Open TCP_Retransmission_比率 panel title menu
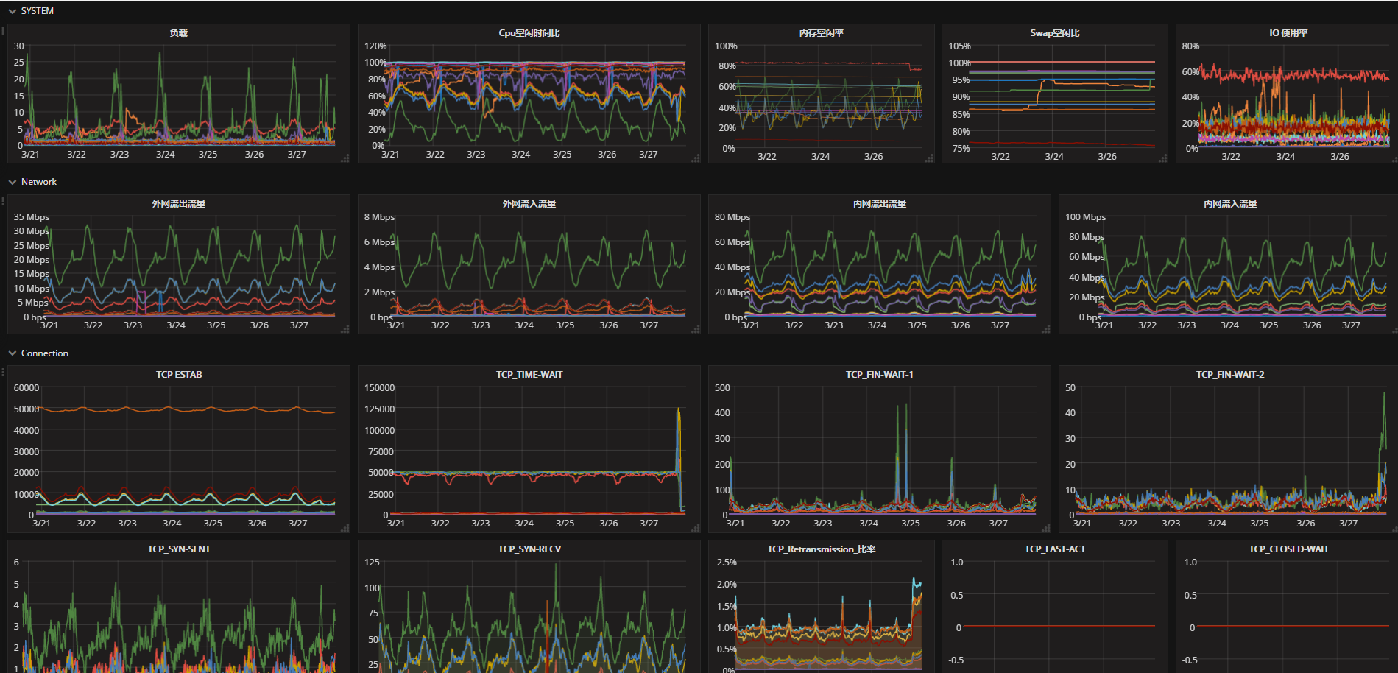 point(821,549)
